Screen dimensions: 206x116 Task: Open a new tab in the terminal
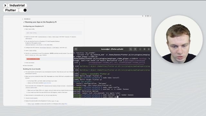[x=76, y=49]
